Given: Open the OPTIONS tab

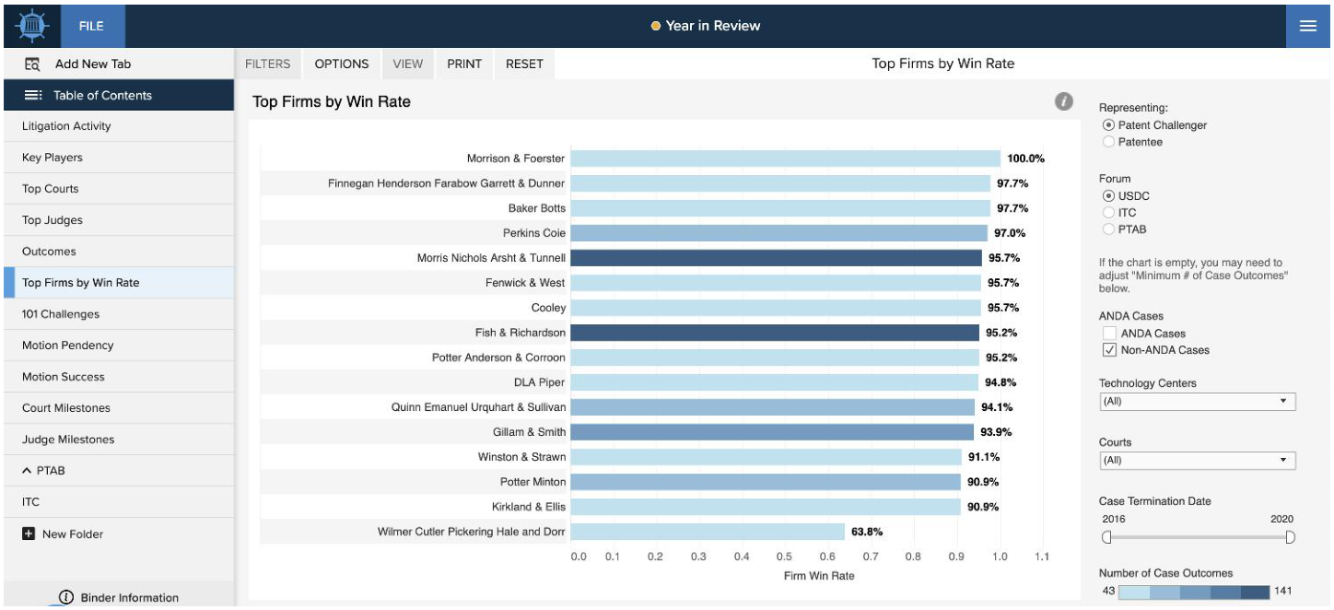Looking at the screenshot, I should coord(342,64).
